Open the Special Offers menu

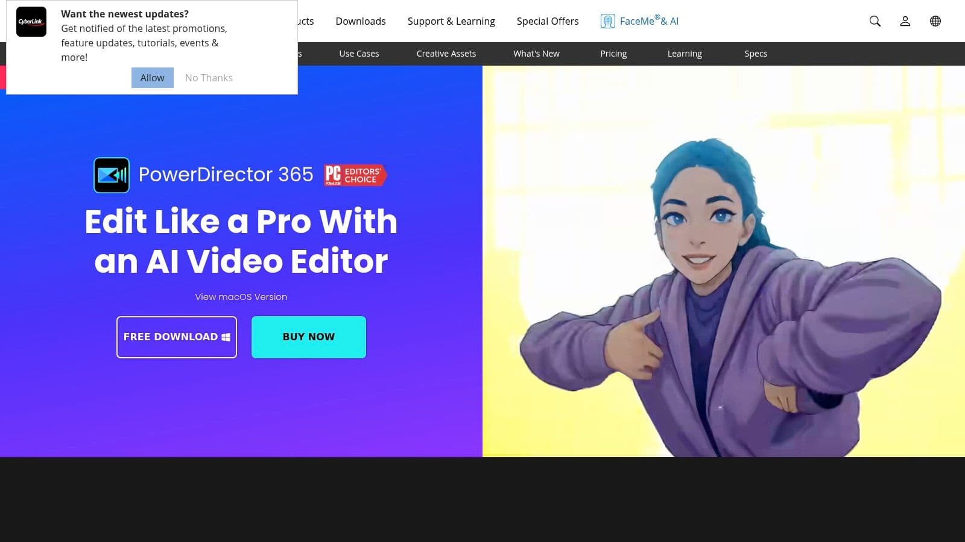coord(547,21)
